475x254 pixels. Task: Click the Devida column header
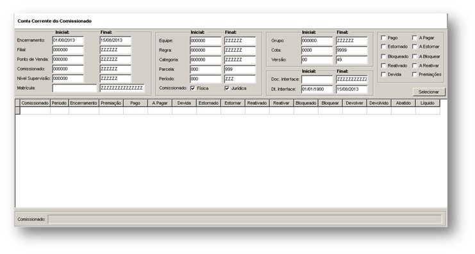[x=184, y=103]
